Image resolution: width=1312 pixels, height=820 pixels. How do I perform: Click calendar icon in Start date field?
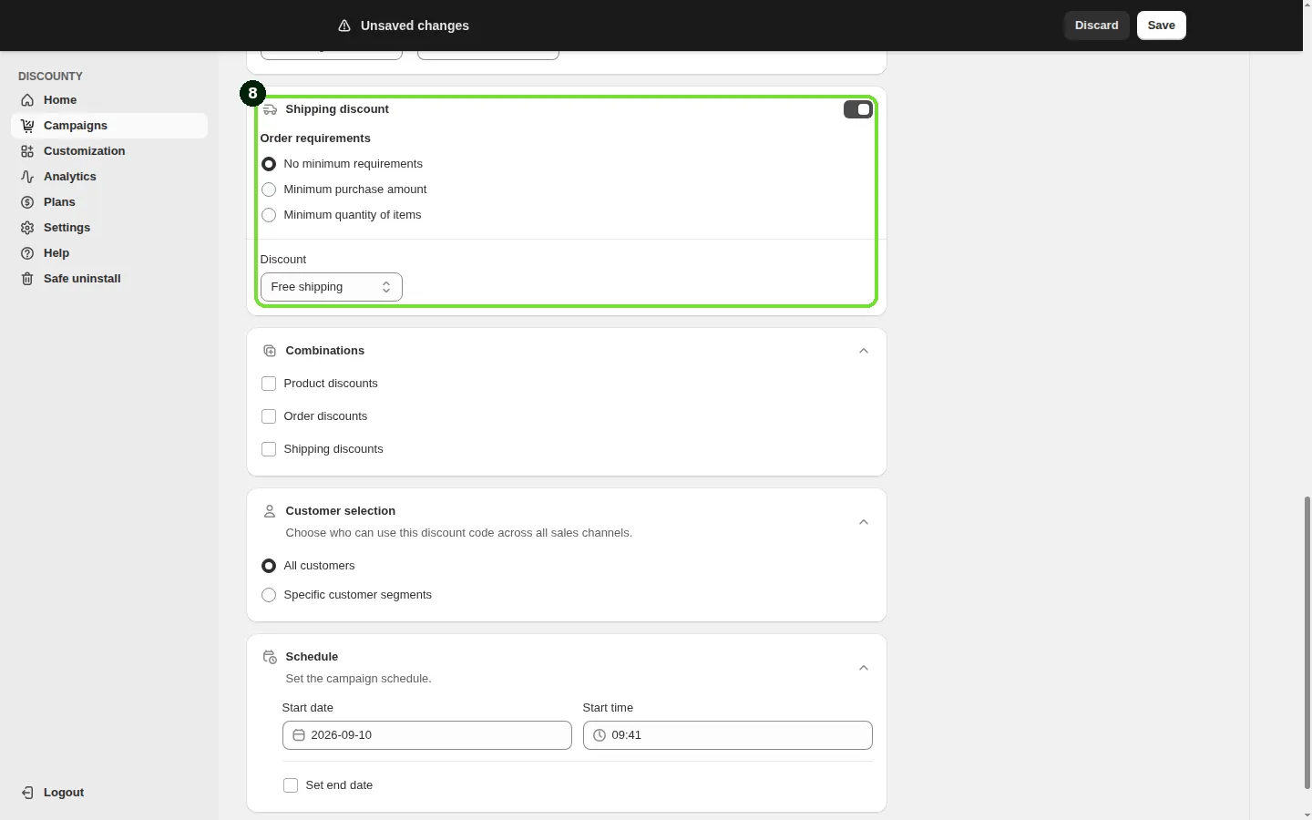pyautogui.click(x=299, y=735)
